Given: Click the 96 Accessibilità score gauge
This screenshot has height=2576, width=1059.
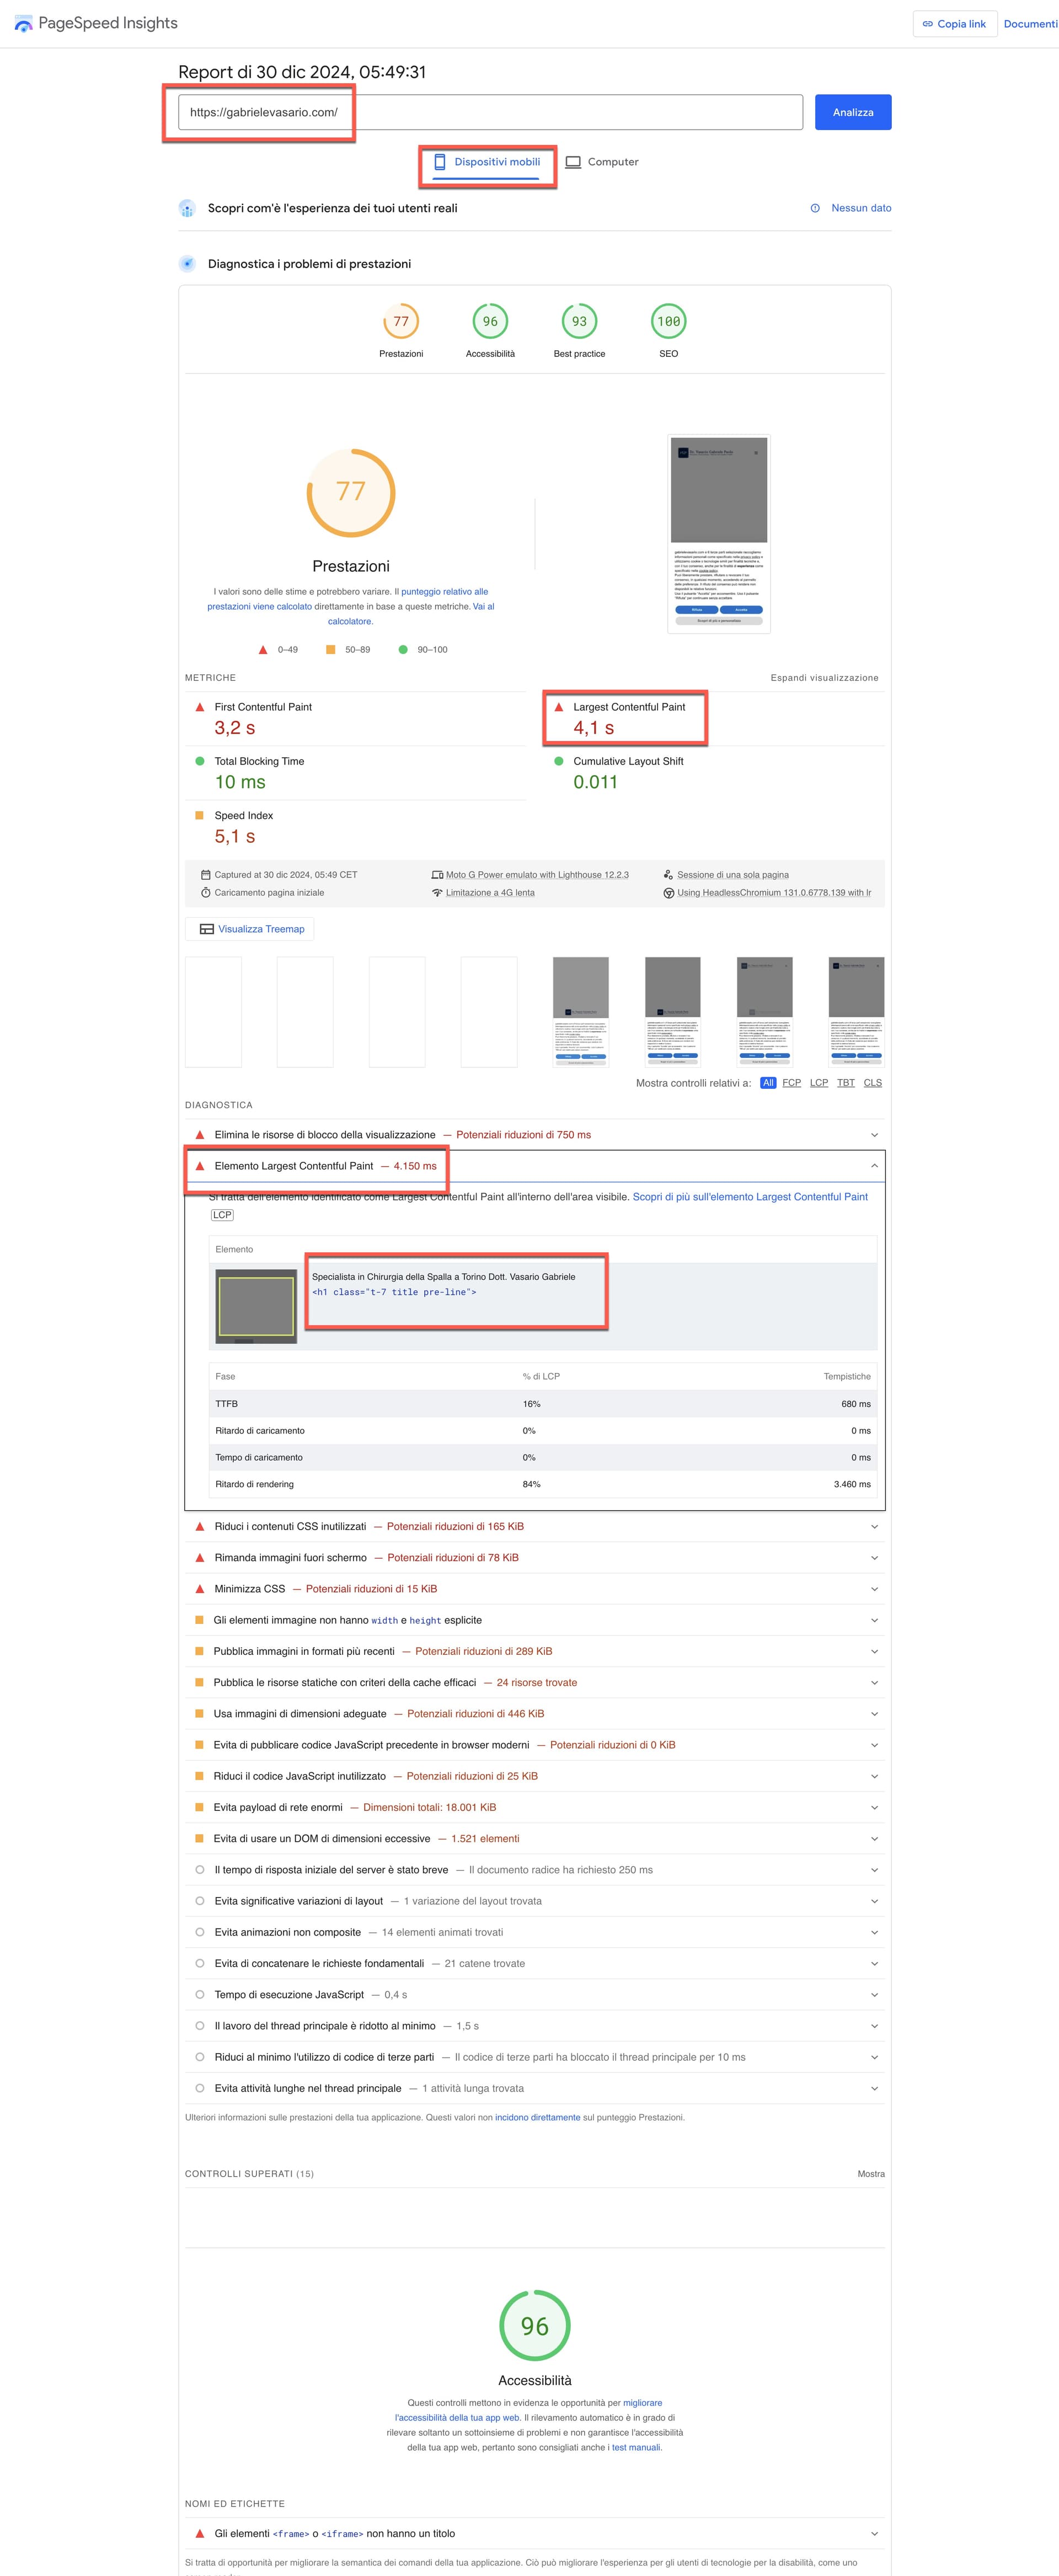Looking at the screenshot, I should pyautogui.click(x=490, y=322).
